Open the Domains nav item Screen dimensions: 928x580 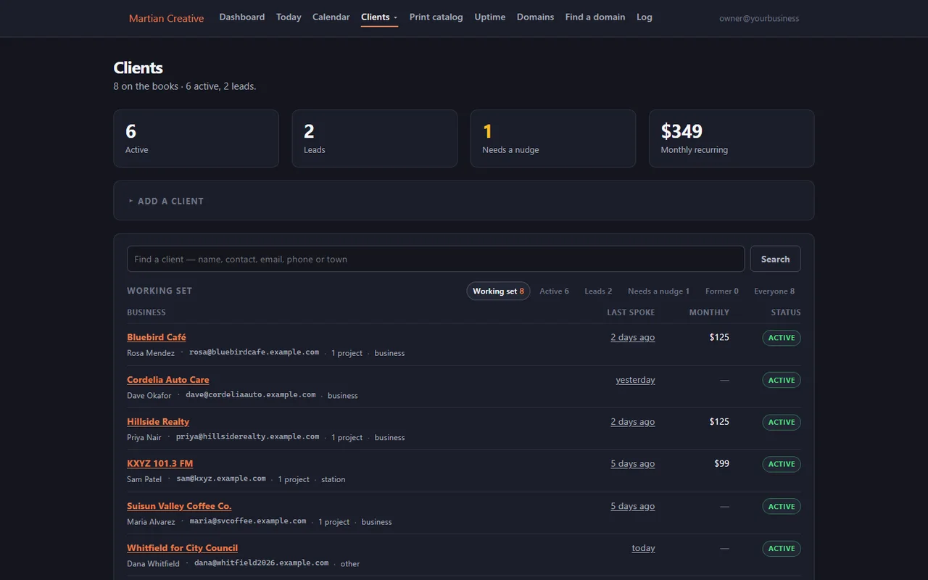pyautogui.click(x=535, y=17)
